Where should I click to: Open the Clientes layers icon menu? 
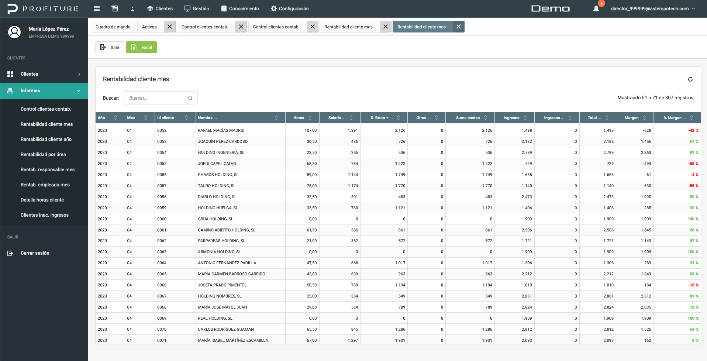coord(149,8)
